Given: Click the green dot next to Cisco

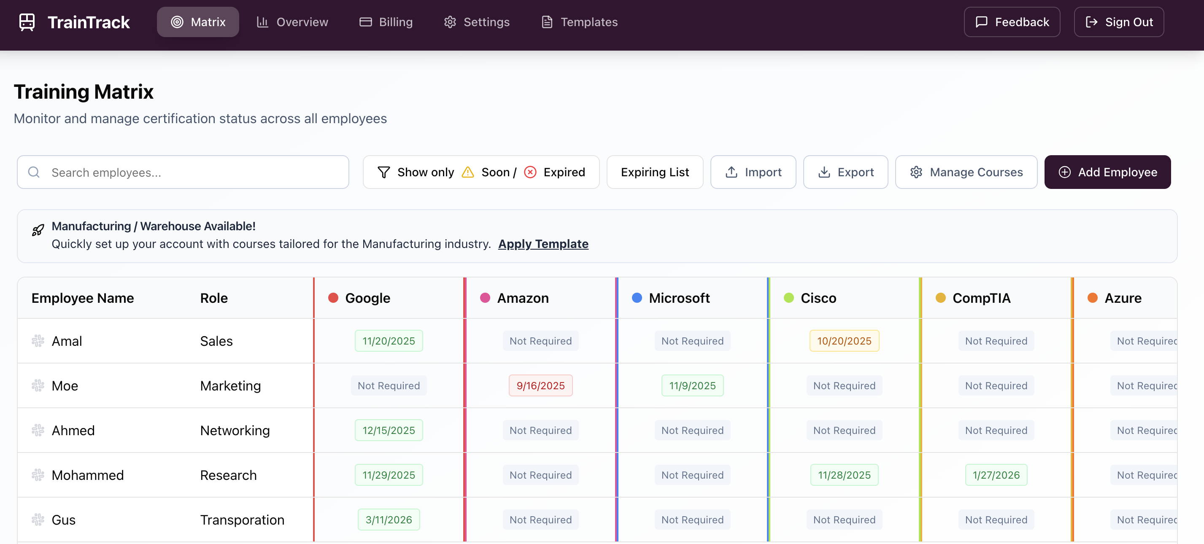Looking at the screenshot, I should 788,297.
